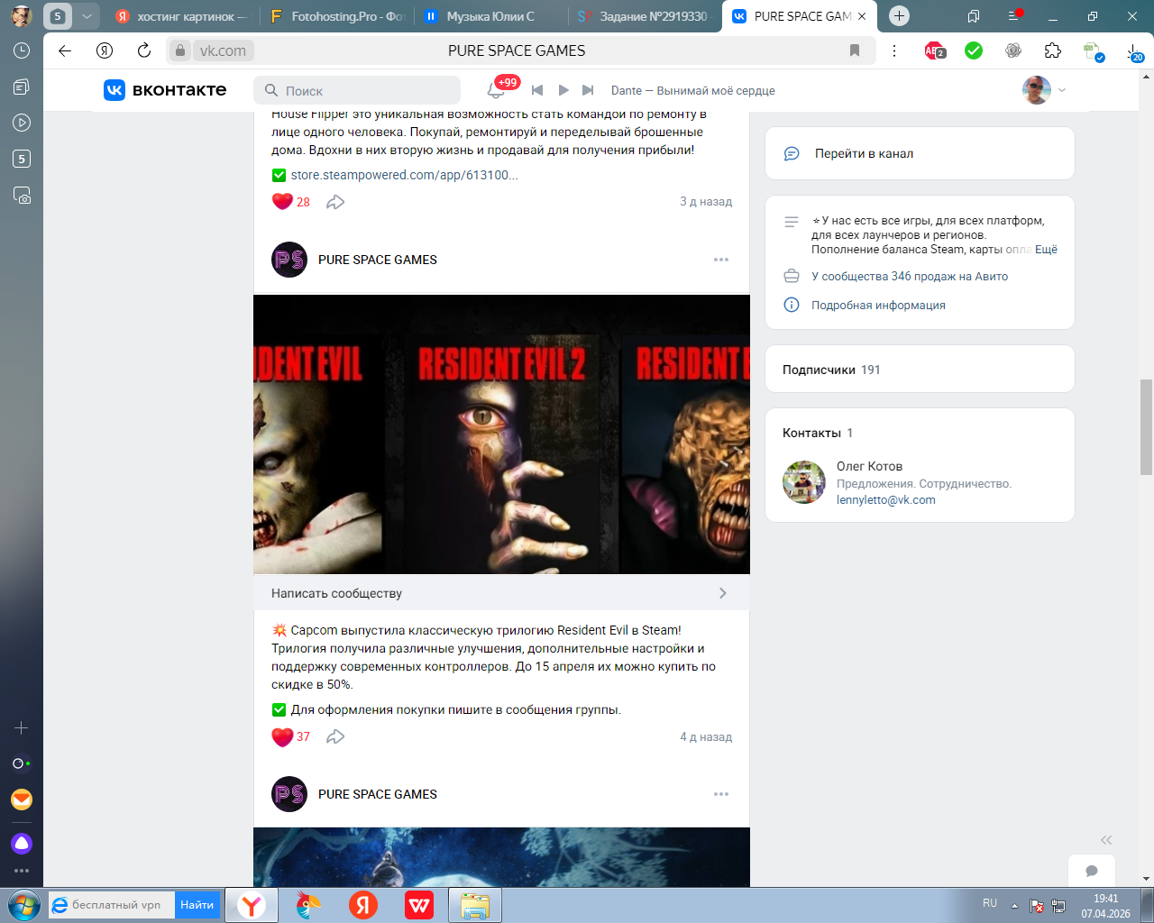Open the Windows Start menu
The width and height of the screenshot is (1154, 923).
[x=23, y=905]
